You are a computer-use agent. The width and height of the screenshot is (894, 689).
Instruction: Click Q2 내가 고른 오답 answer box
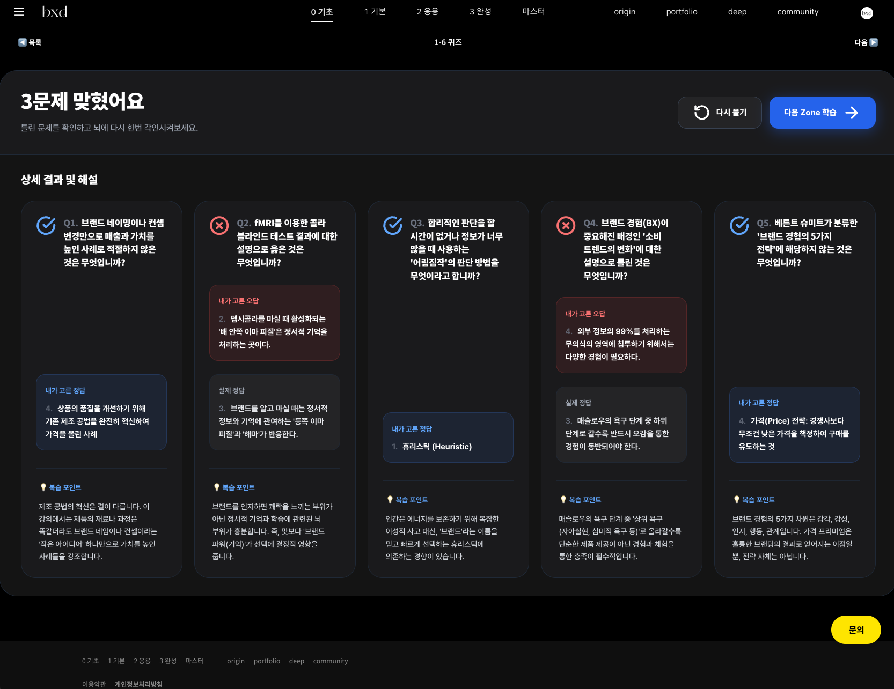tap(275, 323)
